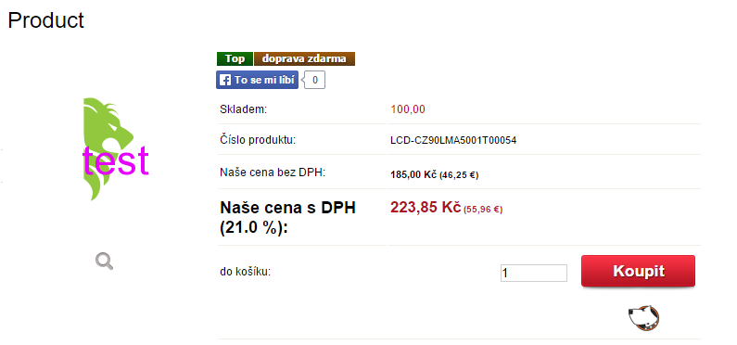Focus the quantity input field
This screenshot has height=345, width=737.
coord(534,273)
